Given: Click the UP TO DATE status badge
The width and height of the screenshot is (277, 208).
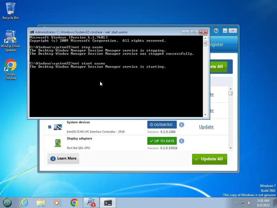Looking at the screenshot, I should pyautogui.click(x=162, y=141).
